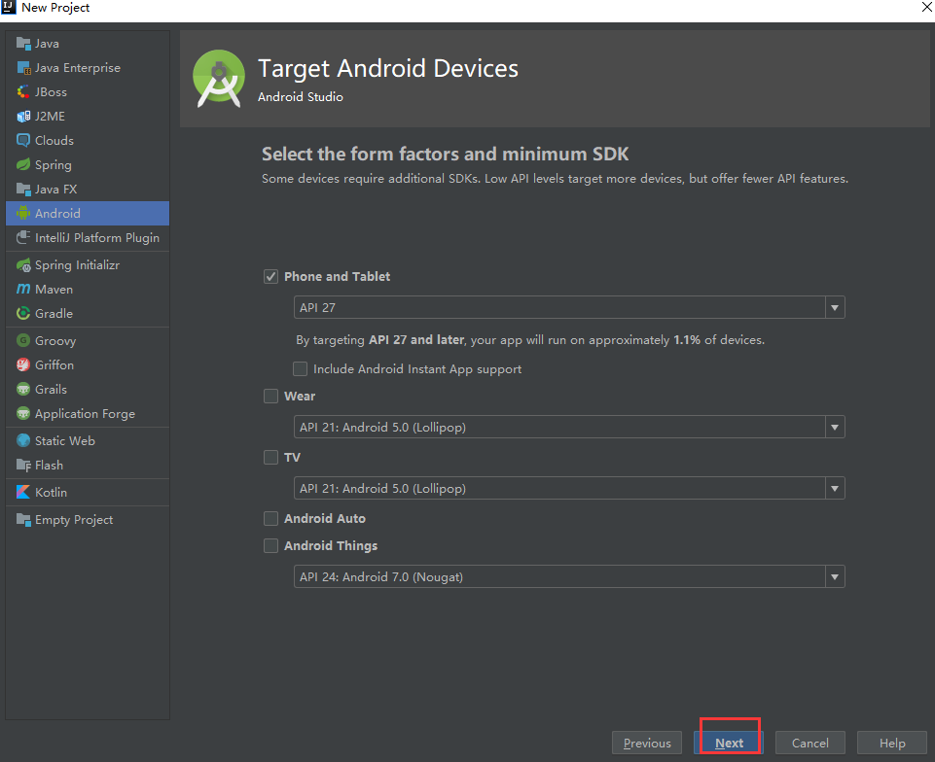Click the Wear dropdown arrow button
Viewport: 935px width, 762px height.
click(x=835, y=428)
